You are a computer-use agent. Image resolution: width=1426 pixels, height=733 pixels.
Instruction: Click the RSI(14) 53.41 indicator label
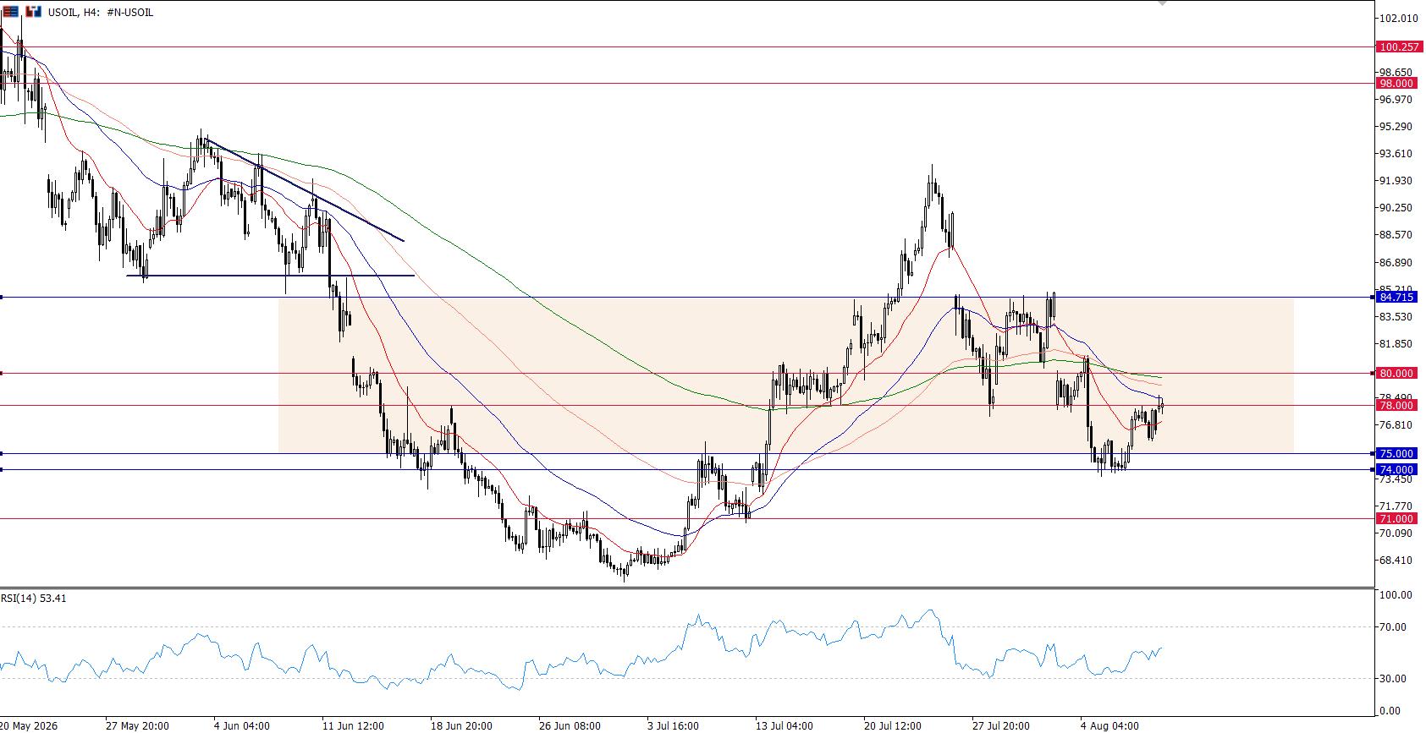pos(34,598)
